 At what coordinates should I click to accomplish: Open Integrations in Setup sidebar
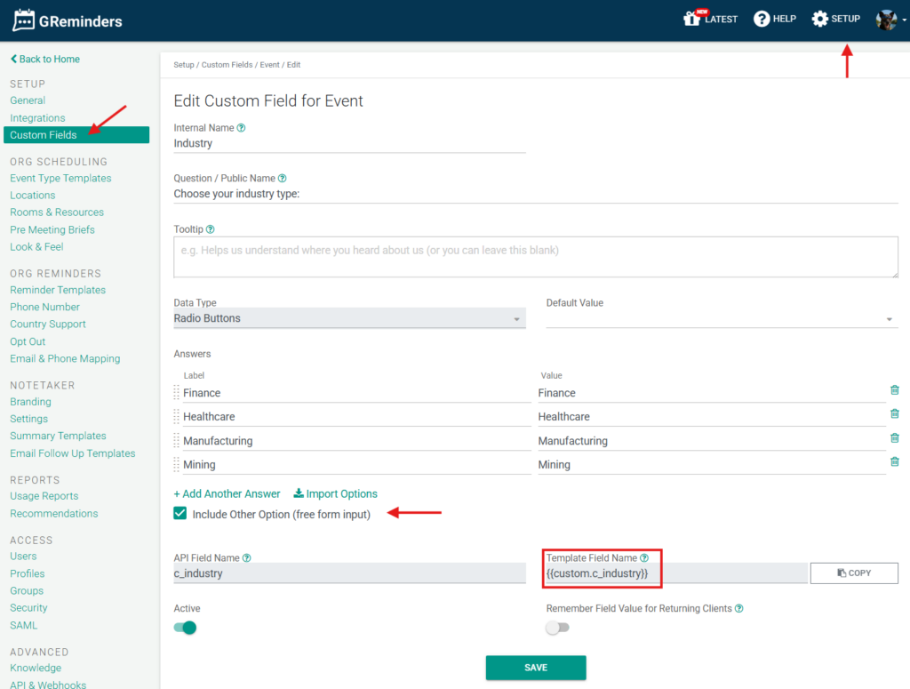37,118
